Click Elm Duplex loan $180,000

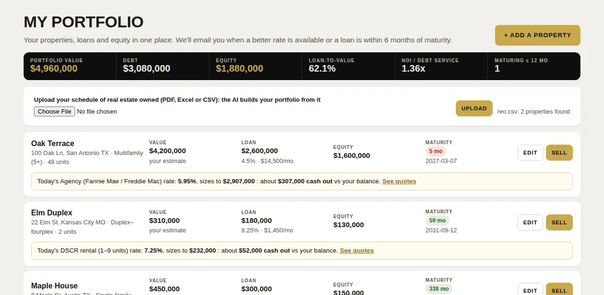pos(257,220)
